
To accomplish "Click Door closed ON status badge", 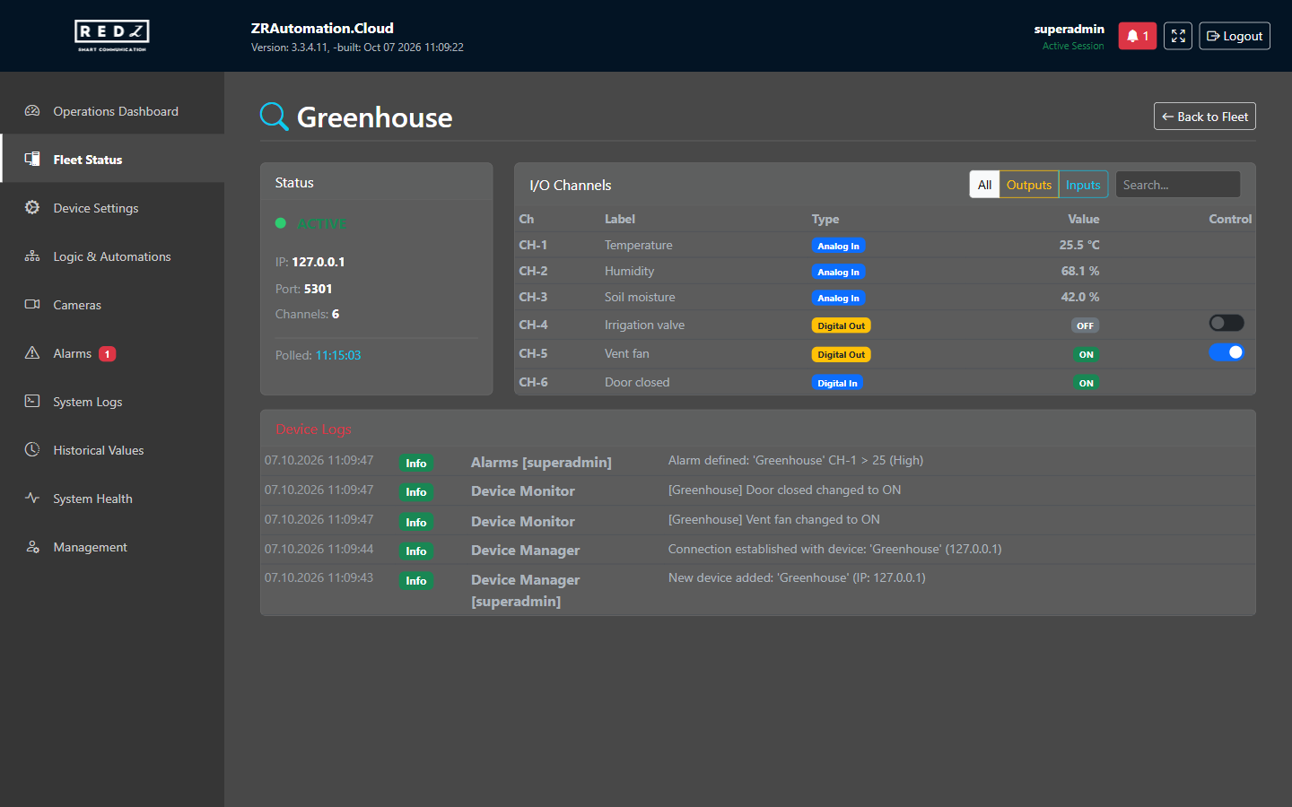I will click(x=1087, y=383).
